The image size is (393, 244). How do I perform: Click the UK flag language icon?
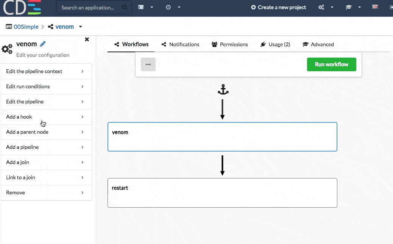coord(375,7)
